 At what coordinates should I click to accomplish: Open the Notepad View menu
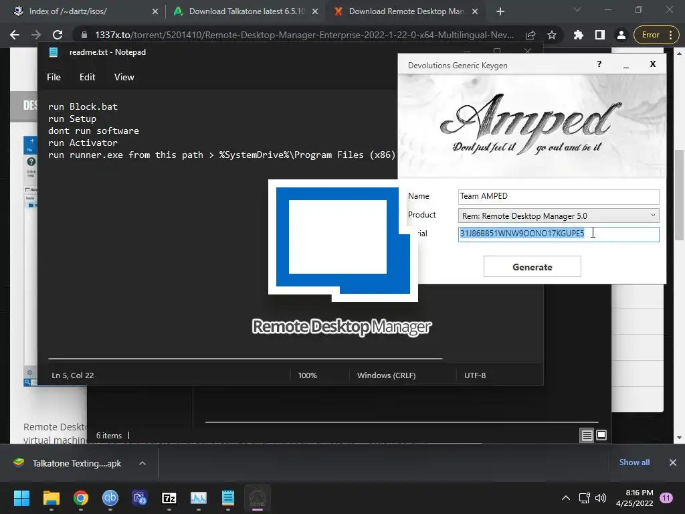coord(124,77)
